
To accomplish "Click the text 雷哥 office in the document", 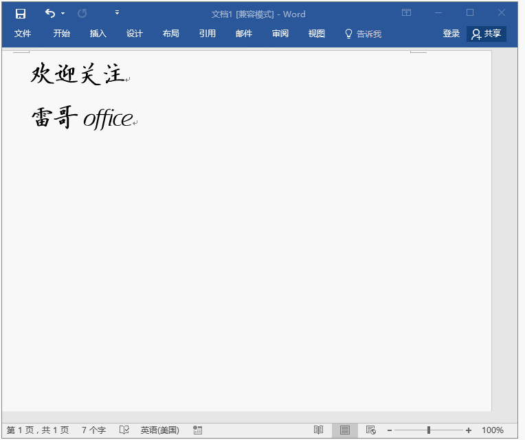I will [82, 118].
